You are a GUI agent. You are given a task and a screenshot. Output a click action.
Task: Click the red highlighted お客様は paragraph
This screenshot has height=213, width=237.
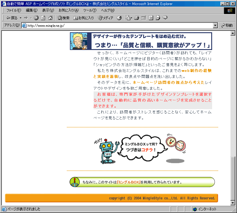tap(153, 100)
